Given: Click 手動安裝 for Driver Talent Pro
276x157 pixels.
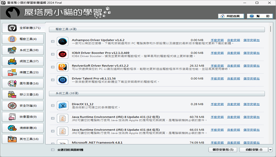Looking at the screenshot, I should coord(217,78).
